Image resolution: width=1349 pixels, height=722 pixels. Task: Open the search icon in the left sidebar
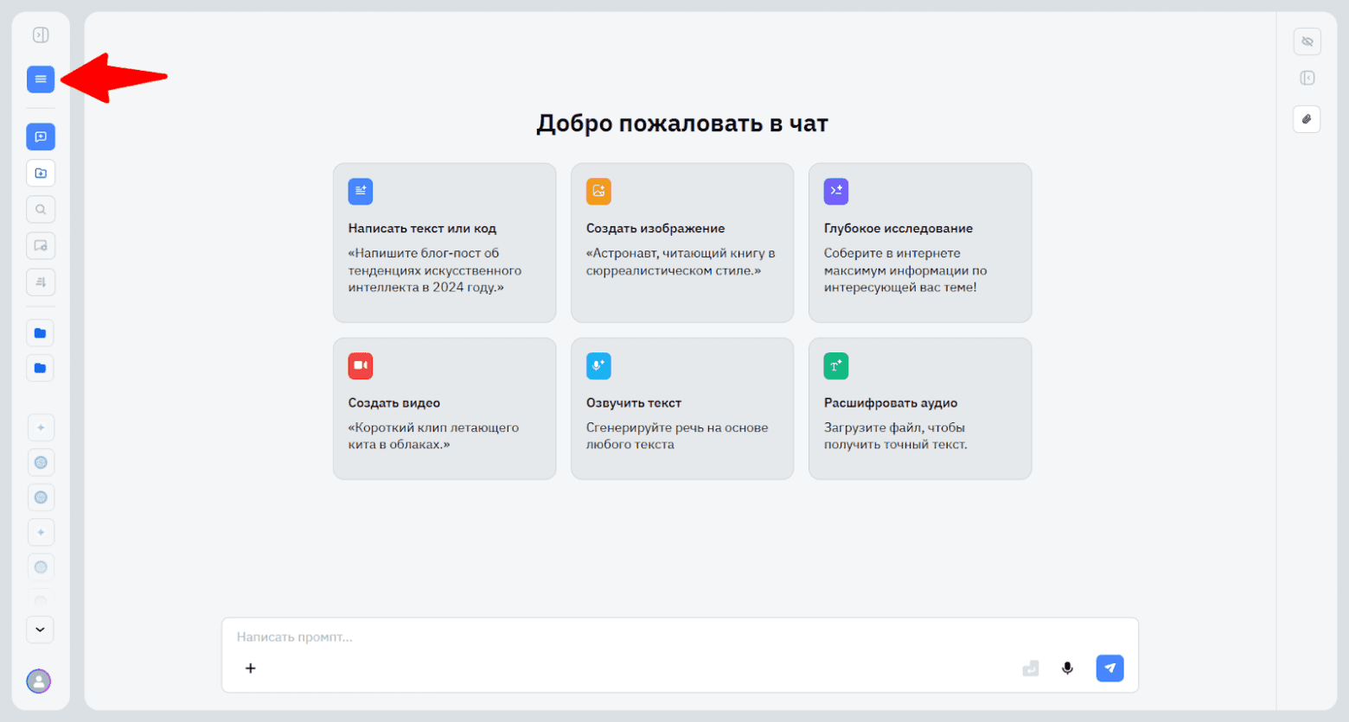(x=40, y=209)
